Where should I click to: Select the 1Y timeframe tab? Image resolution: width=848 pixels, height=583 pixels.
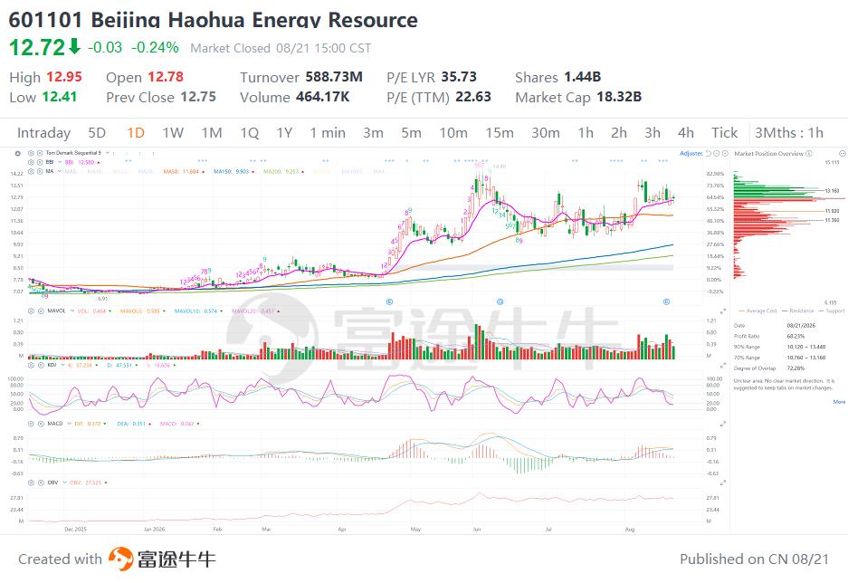click(x=284, y=133)
